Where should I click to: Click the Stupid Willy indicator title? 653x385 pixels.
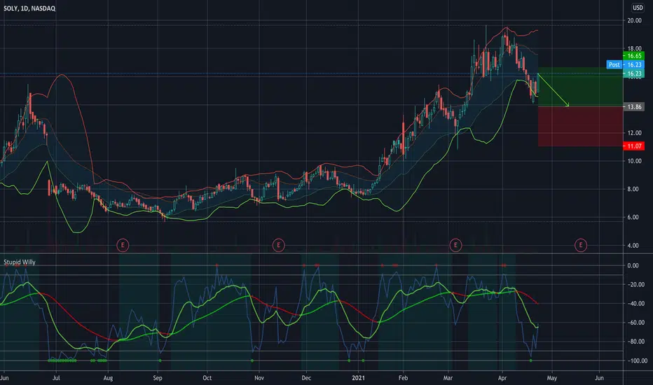[x=20, y=262]
